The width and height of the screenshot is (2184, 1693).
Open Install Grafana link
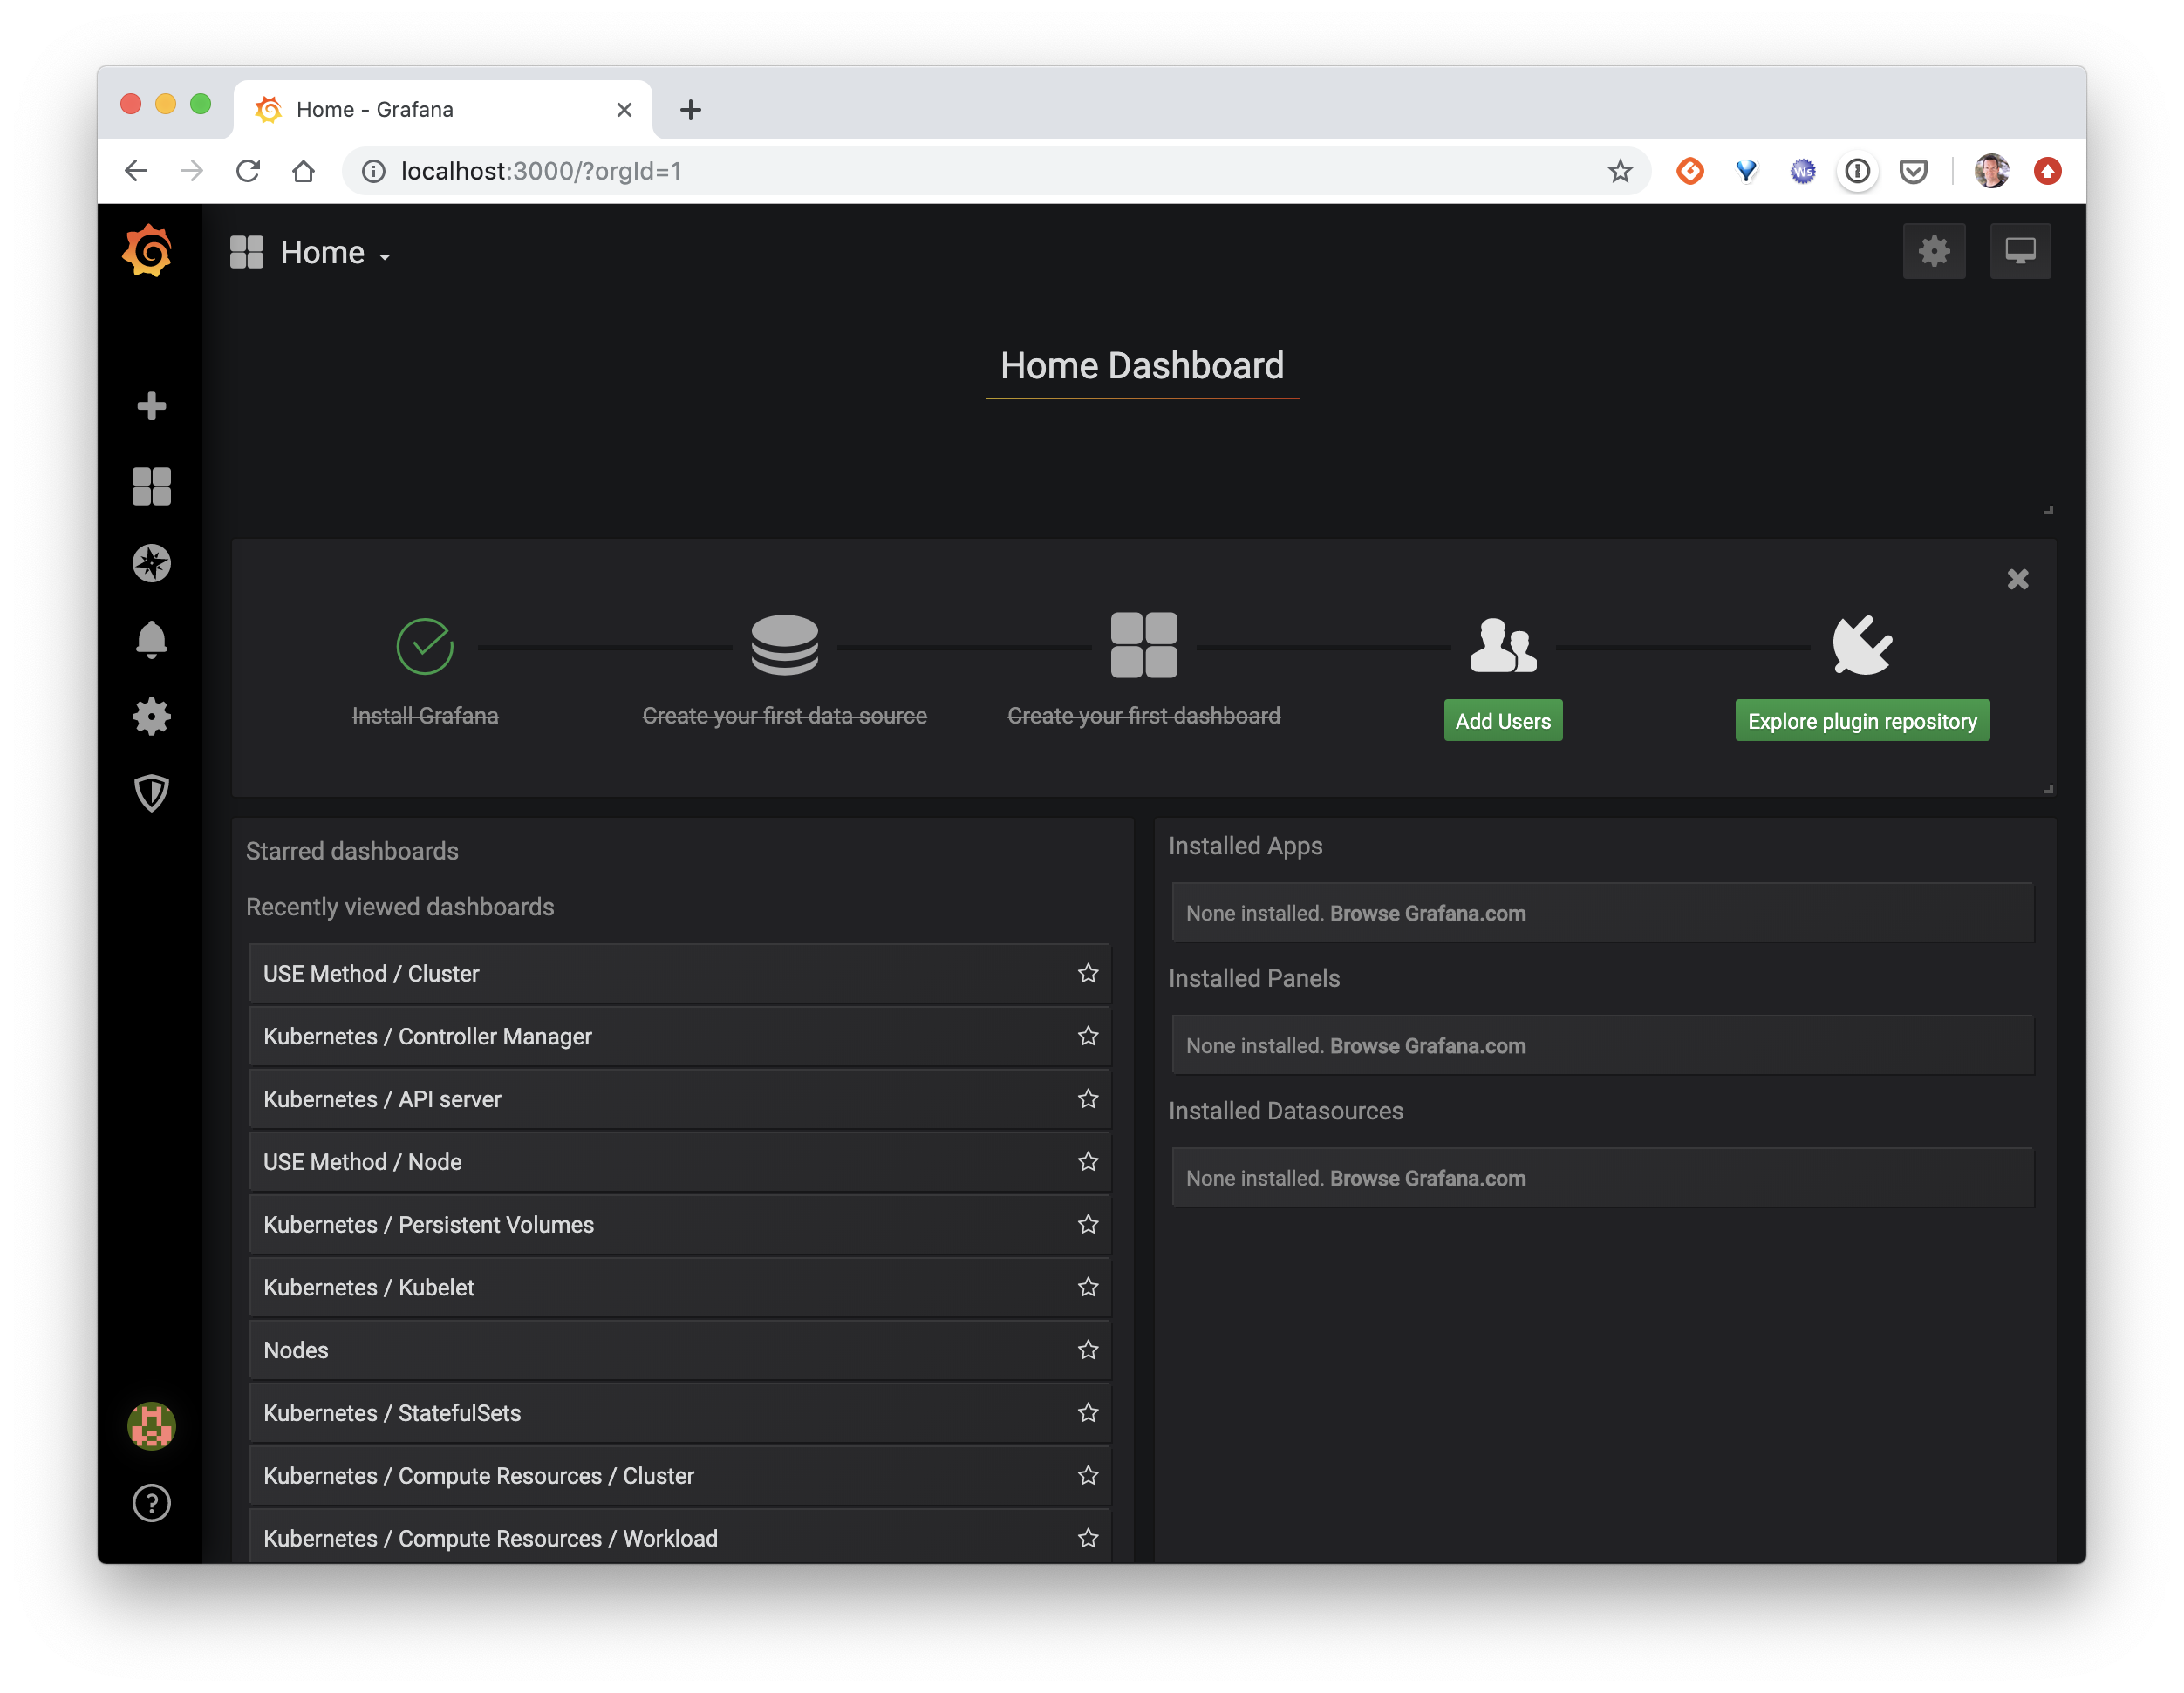pos(425,716)
